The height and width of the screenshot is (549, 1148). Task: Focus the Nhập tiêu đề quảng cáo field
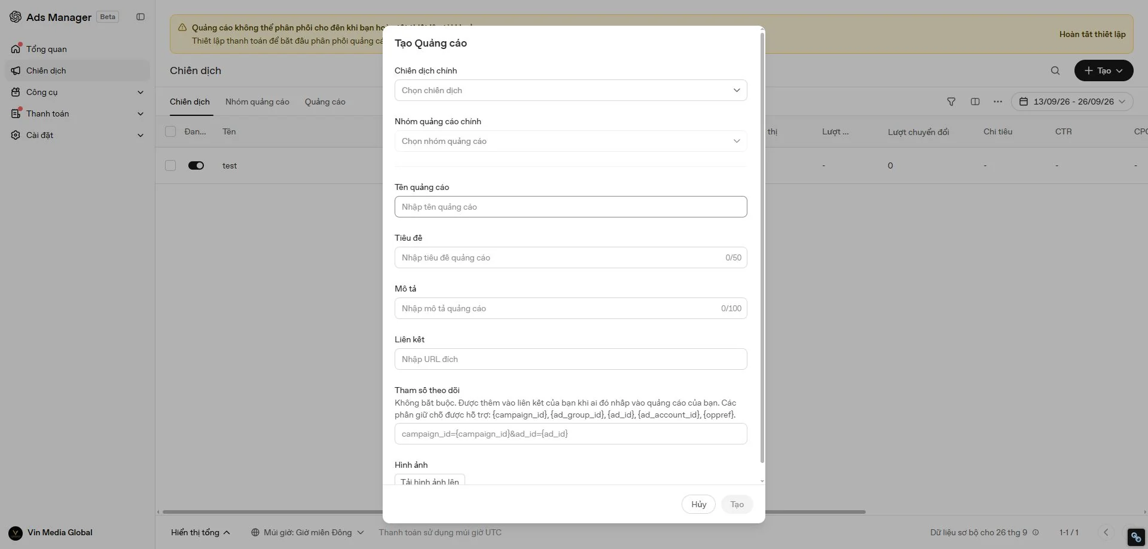click(571, 257)
